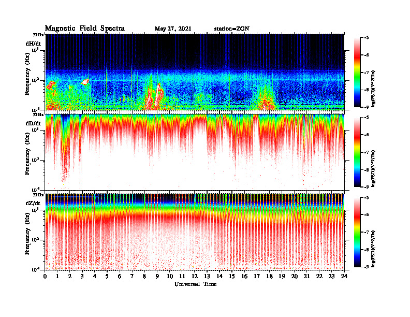The height and width of the screenshot is (317, 410).
Task: Click the log PSD label beside dD/dt color scale
Action: pyautogui.click(x=374, y=169)
